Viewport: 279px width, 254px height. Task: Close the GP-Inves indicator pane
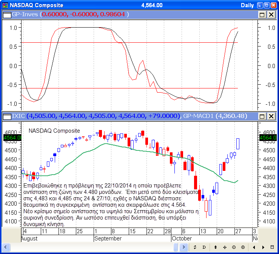pos(271,14)
